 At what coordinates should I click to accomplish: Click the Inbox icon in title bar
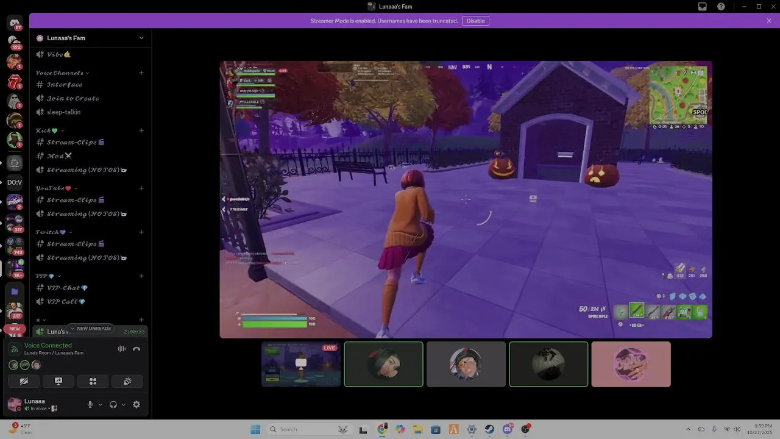(x=703, y=7)
